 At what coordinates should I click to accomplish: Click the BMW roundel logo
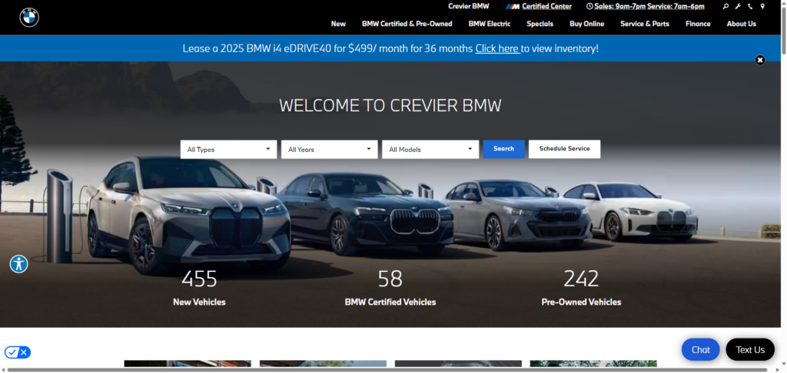click(x=29, y=18)
